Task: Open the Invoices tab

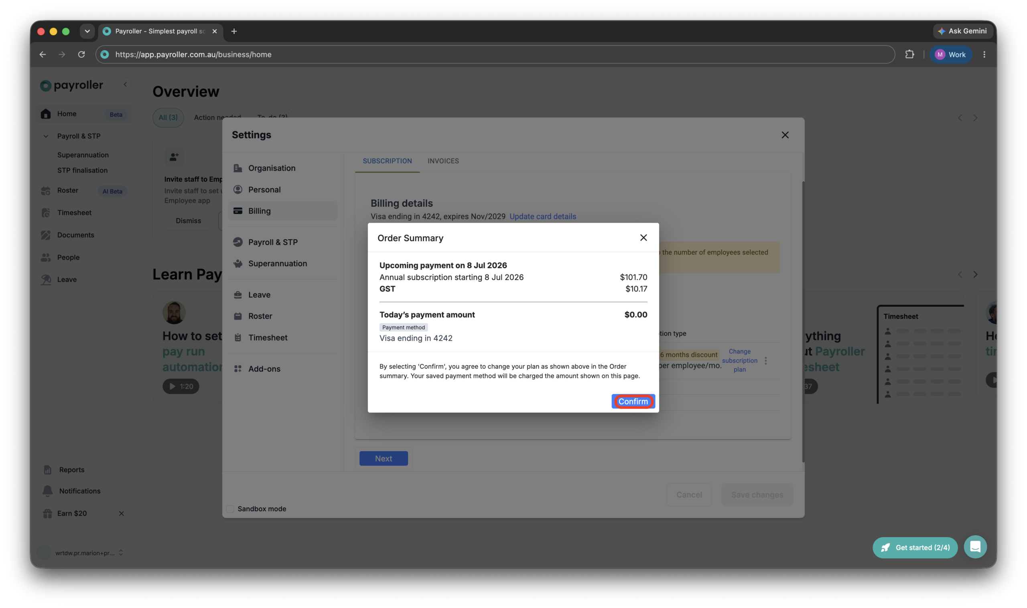Action: click(443, 161)
